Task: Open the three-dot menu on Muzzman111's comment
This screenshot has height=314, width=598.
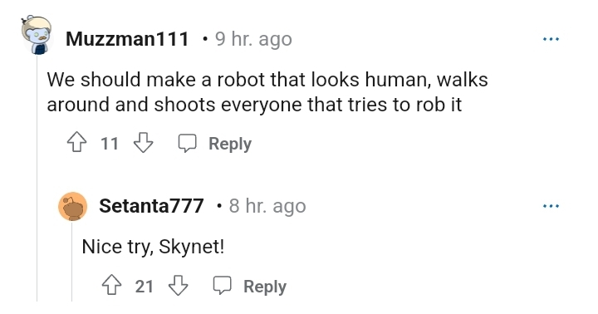Action: (x=551, y=39)
